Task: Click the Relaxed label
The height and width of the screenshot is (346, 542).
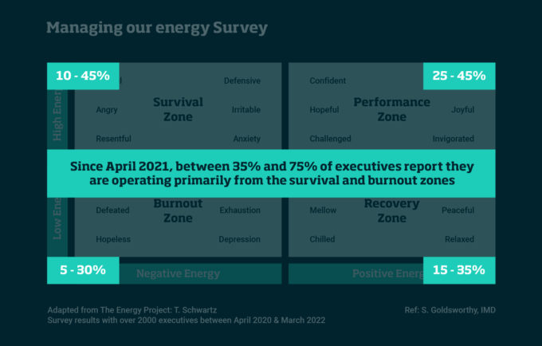Action: (459, 239)
